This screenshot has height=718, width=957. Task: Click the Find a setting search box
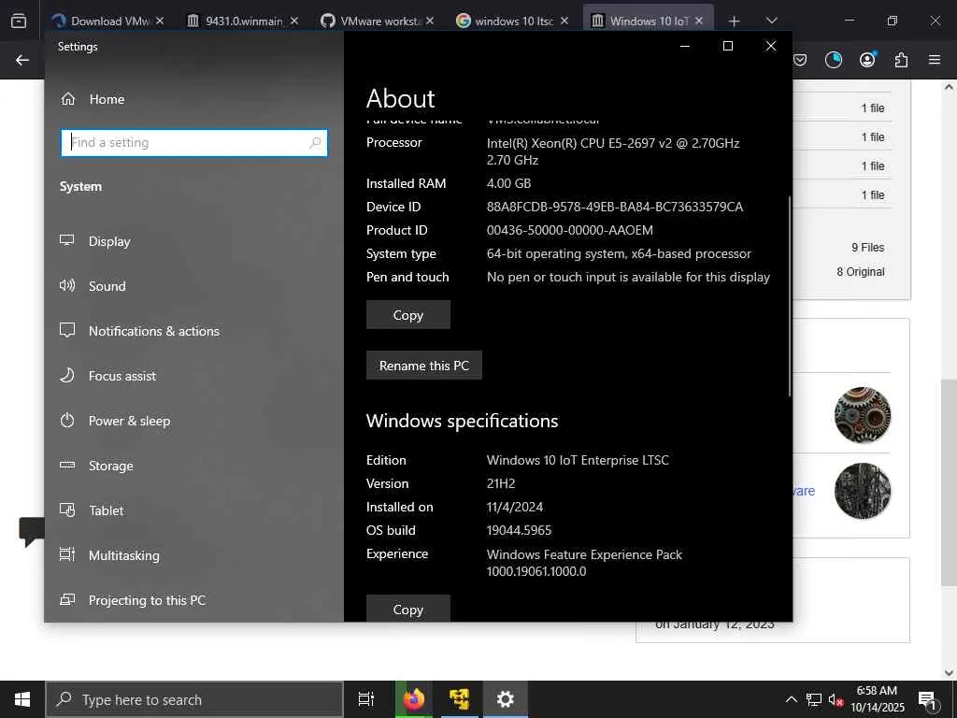point(194,143)
